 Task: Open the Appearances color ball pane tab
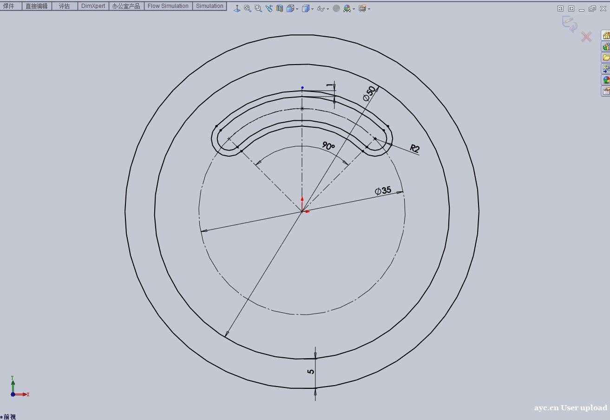pyautogui.click(x=606, y=80)
